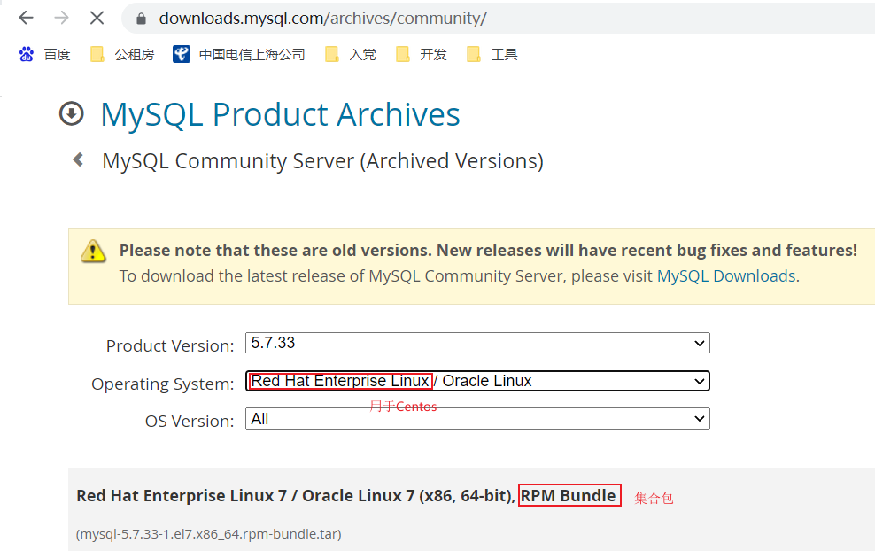Click the MySQL Product Archives heading
The height and width of the screenshot is (558, 875).
(x=280, y=115)
